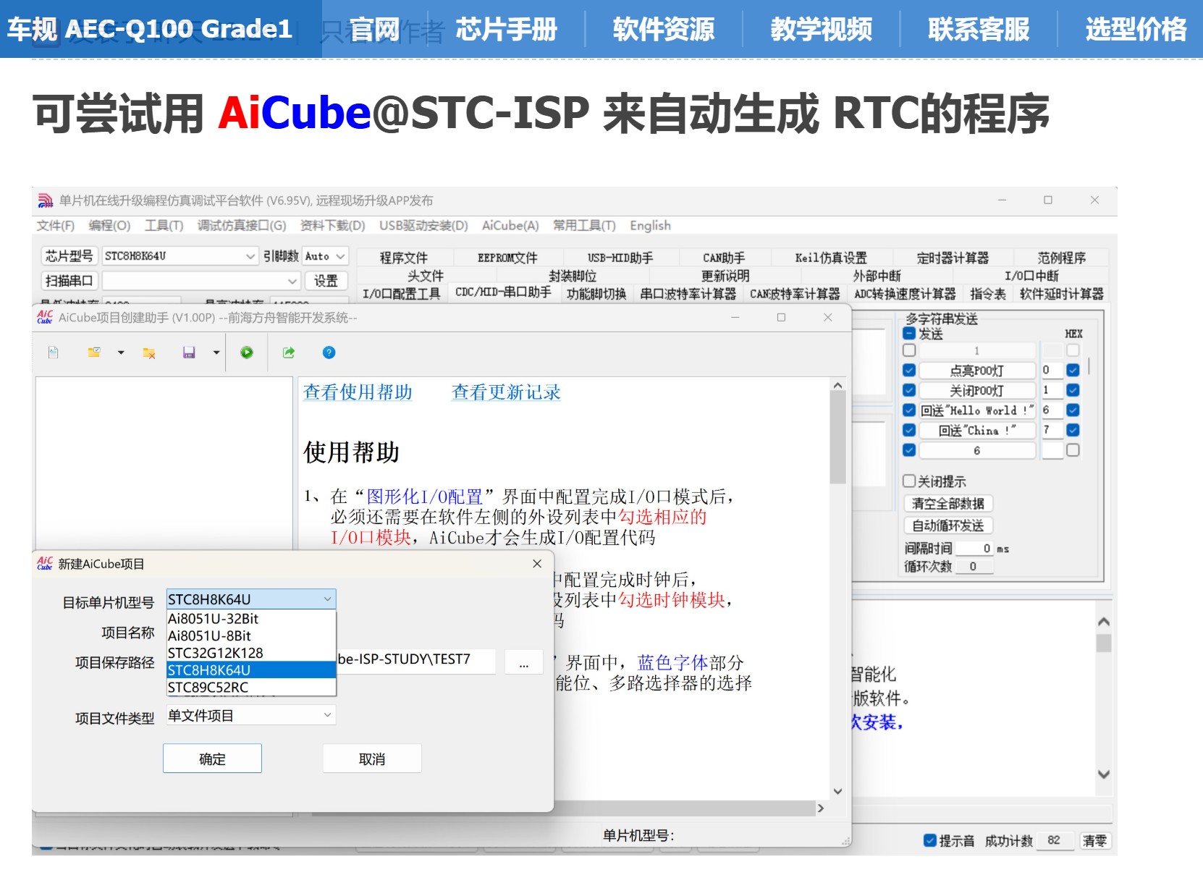Click the 清空全部数据 button
Viewport: 1203px width, 870px height.
point(948,504)
